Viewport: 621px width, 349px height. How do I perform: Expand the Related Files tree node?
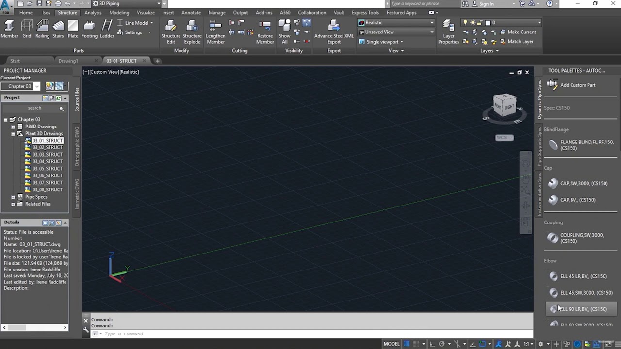click(13, 204)
